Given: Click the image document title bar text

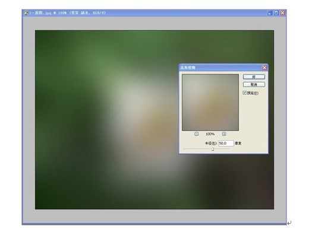Looking at the screenshot, I should point(67,13).
